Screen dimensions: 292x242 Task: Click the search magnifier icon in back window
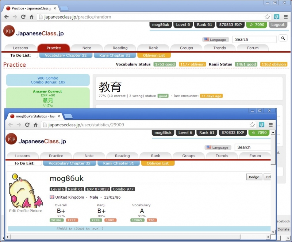[x=283, y=38]
